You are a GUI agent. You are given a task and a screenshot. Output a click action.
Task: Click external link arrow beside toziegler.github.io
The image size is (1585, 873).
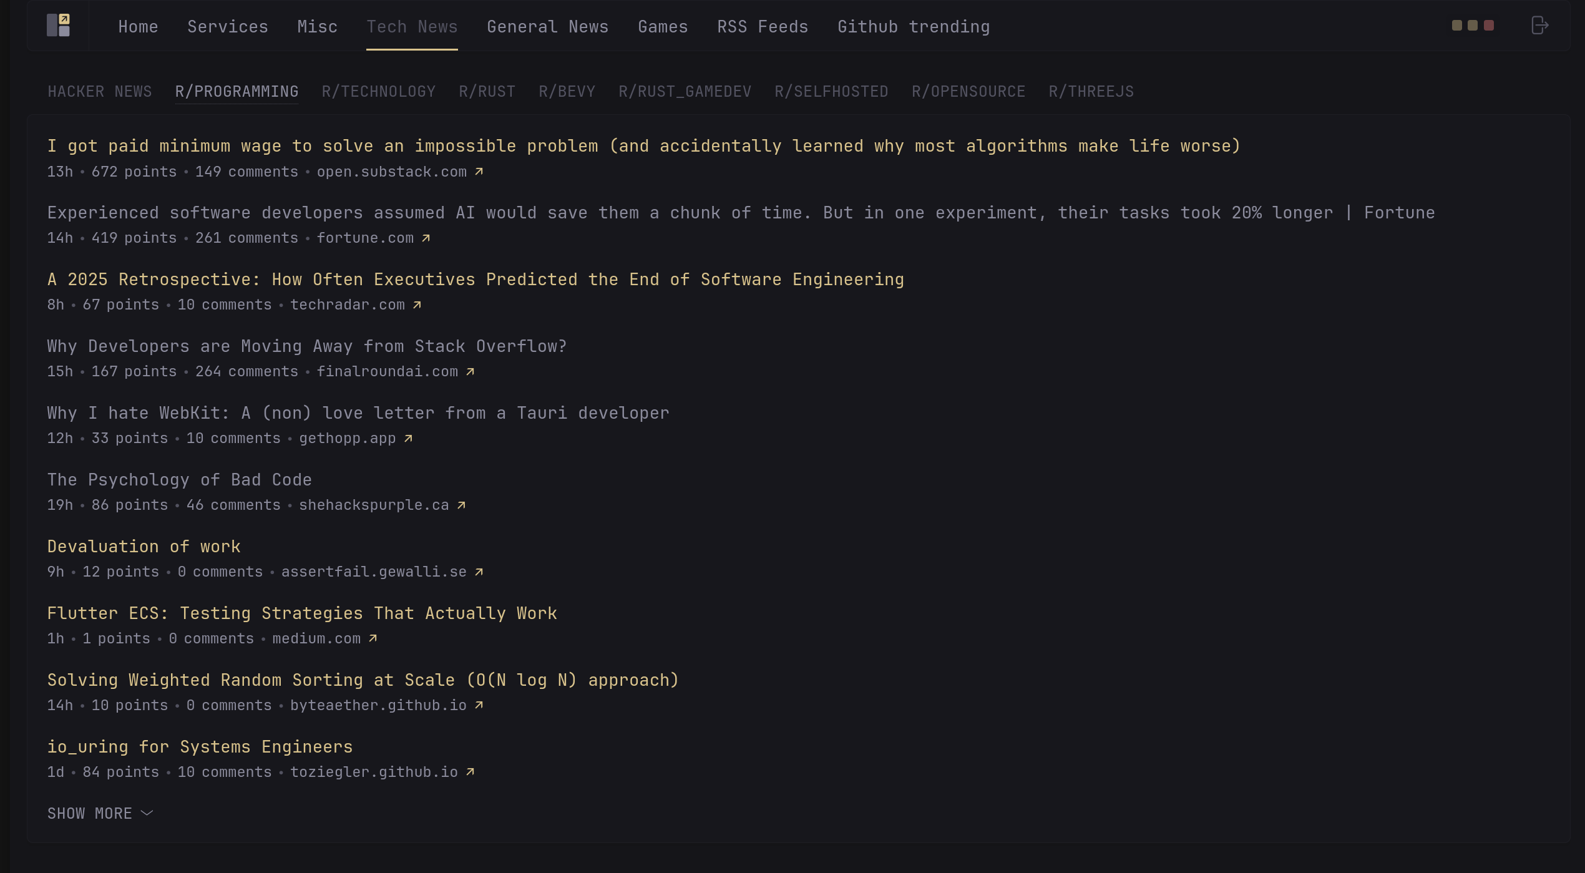471,772
